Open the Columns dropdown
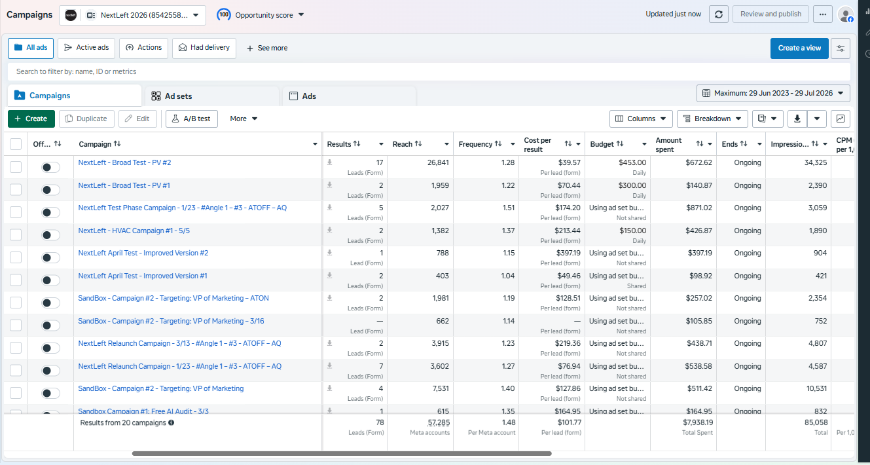870x465 pixels. [x=641, y=119]
